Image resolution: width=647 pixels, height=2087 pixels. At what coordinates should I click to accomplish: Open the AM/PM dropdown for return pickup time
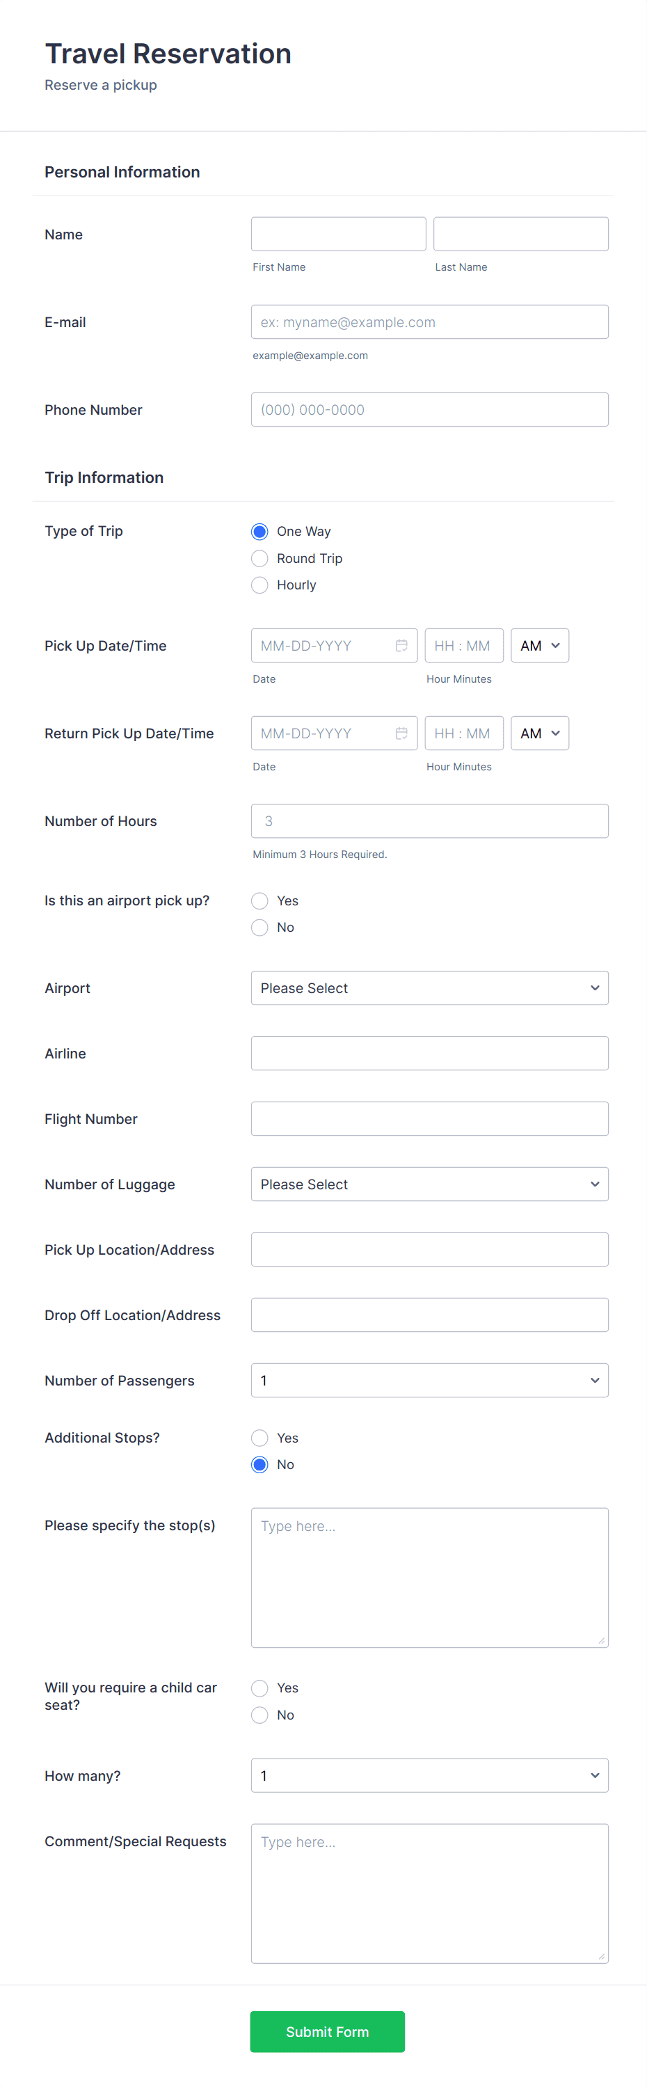(539, 732)
